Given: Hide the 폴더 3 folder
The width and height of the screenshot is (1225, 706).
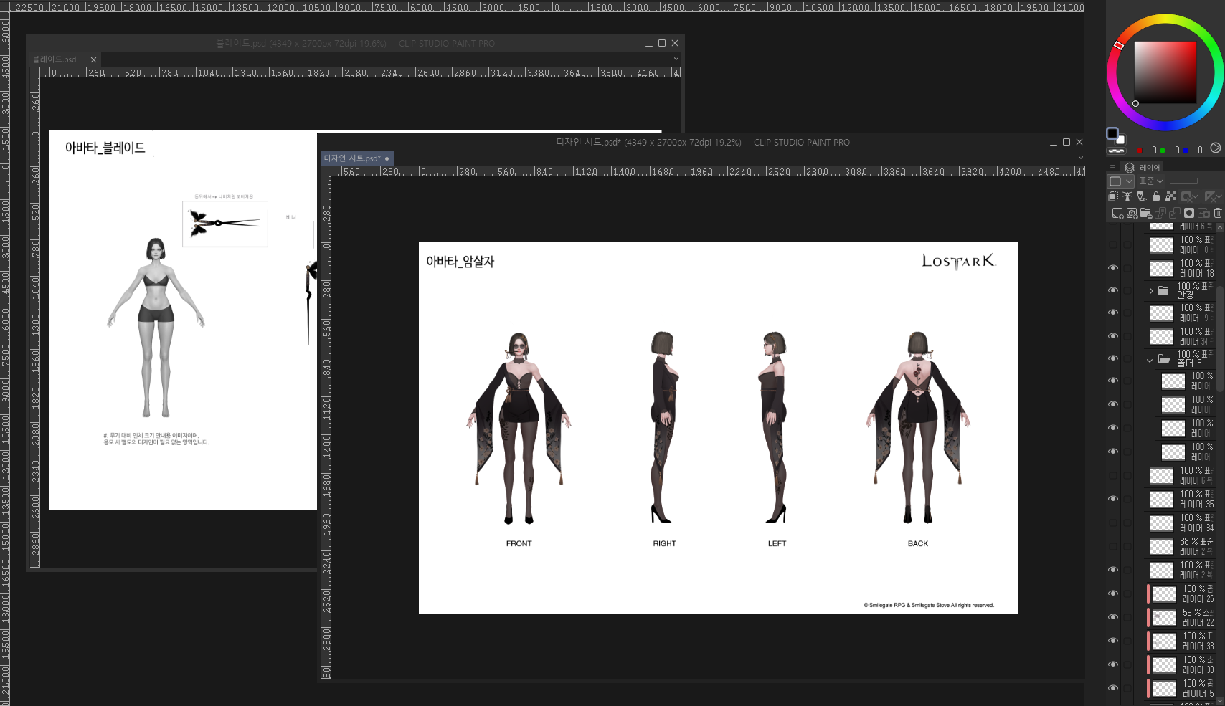Looking at the screenshot, I should point(1113,358).
